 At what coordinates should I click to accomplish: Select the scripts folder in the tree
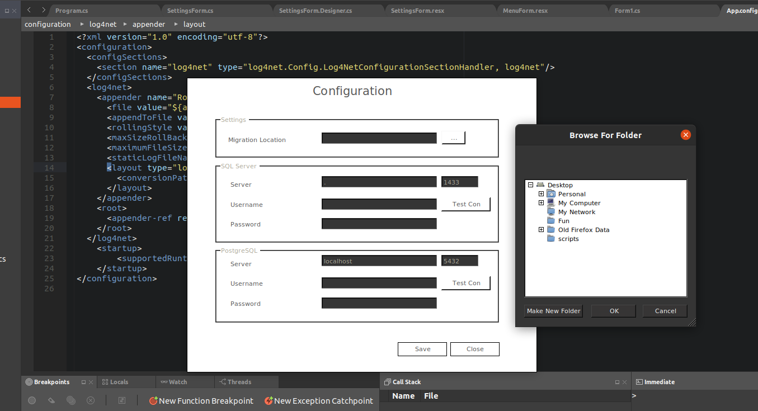pyautogui.click(x=568, y=239)
